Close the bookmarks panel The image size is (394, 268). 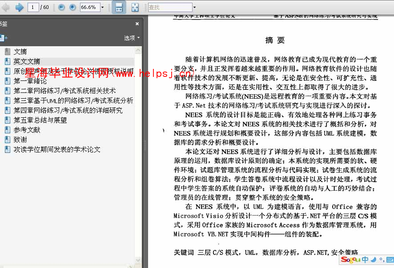click(x=137, y=24)
